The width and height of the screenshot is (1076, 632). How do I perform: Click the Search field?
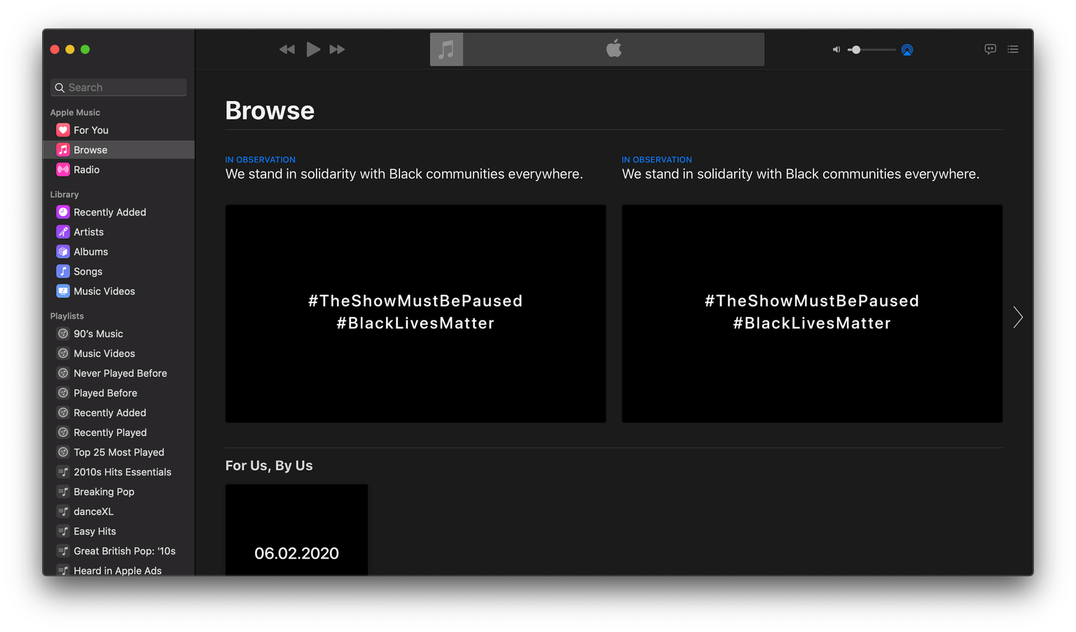click(x=118, y=87)
